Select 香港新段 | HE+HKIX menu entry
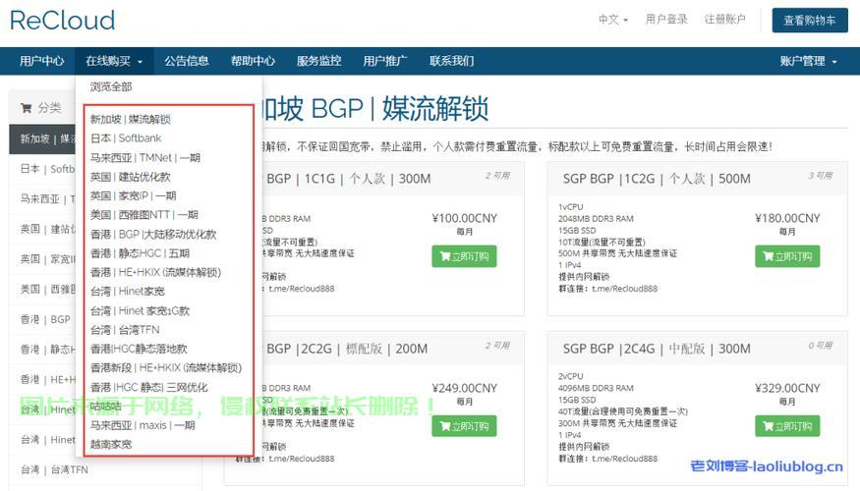 coord(166,367)
